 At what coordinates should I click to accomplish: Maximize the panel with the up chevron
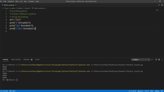pos(162,60)
